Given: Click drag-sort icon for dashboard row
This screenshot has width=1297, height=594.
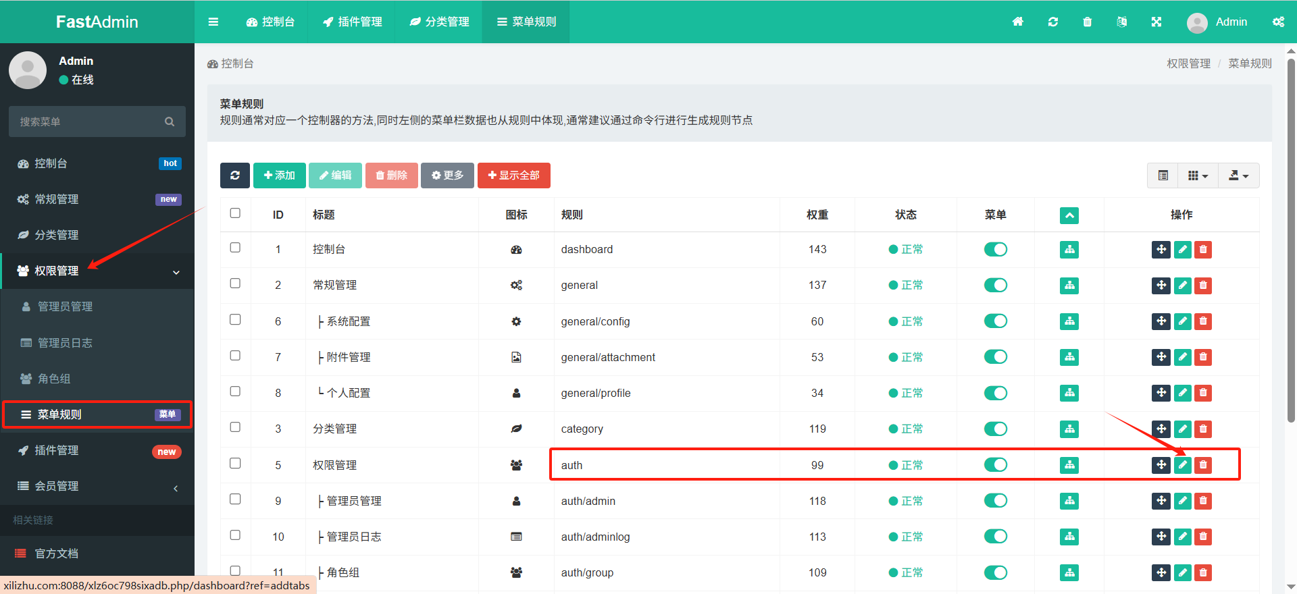Looking at the screenshot, I should [1161, 250].
